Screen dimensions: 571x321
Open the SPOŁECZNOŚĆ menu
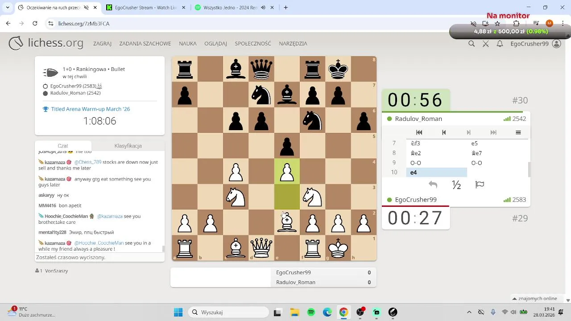253,44
